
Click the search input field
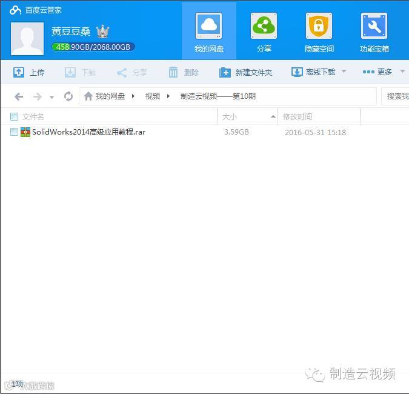(395, 96)
